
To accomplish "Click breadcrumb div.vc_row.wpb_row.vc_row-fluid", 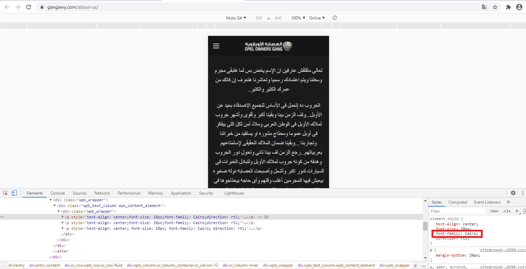I will coord(93,265).
